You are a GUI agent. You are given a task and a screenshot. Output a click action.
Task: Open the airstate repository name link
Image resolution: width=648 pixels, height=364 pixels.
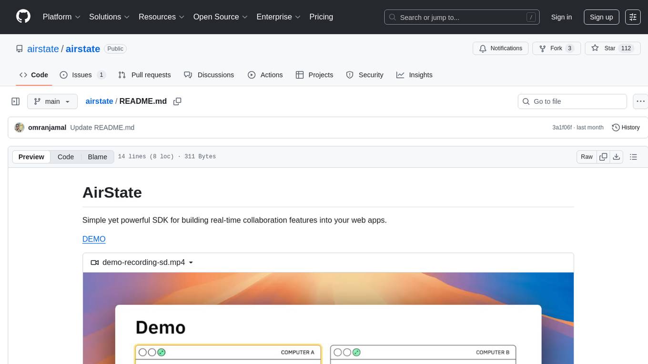coord(83,49)
